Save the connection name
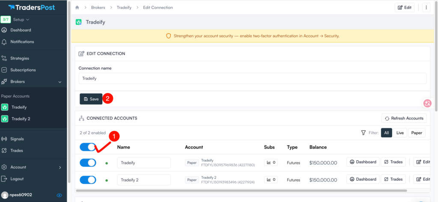This screenshot has height=202, width=438. tap(91, 99)
